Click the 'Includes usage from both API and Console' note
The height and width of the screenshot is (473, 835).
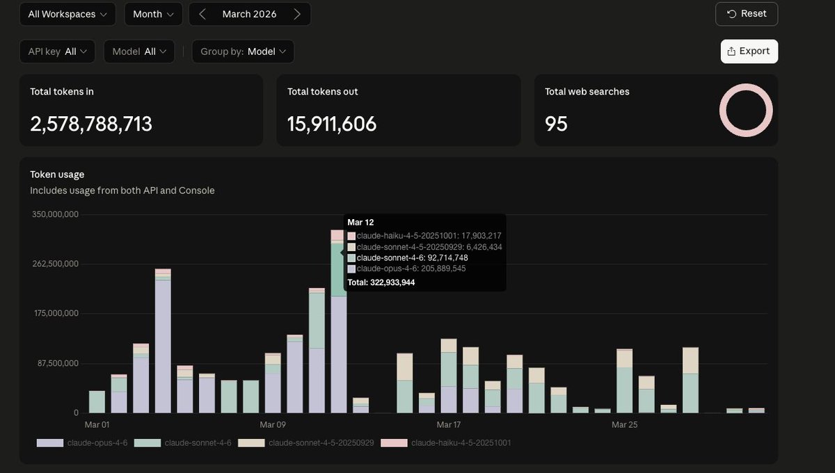pyautogui.click(x=122, y=191)
